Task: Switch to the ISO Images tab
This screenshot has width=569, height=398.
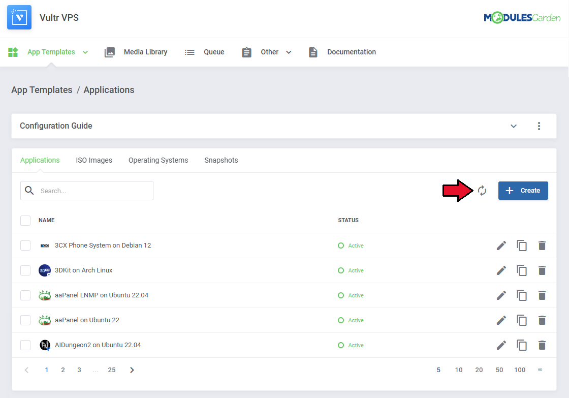Action: pos(94,160)
